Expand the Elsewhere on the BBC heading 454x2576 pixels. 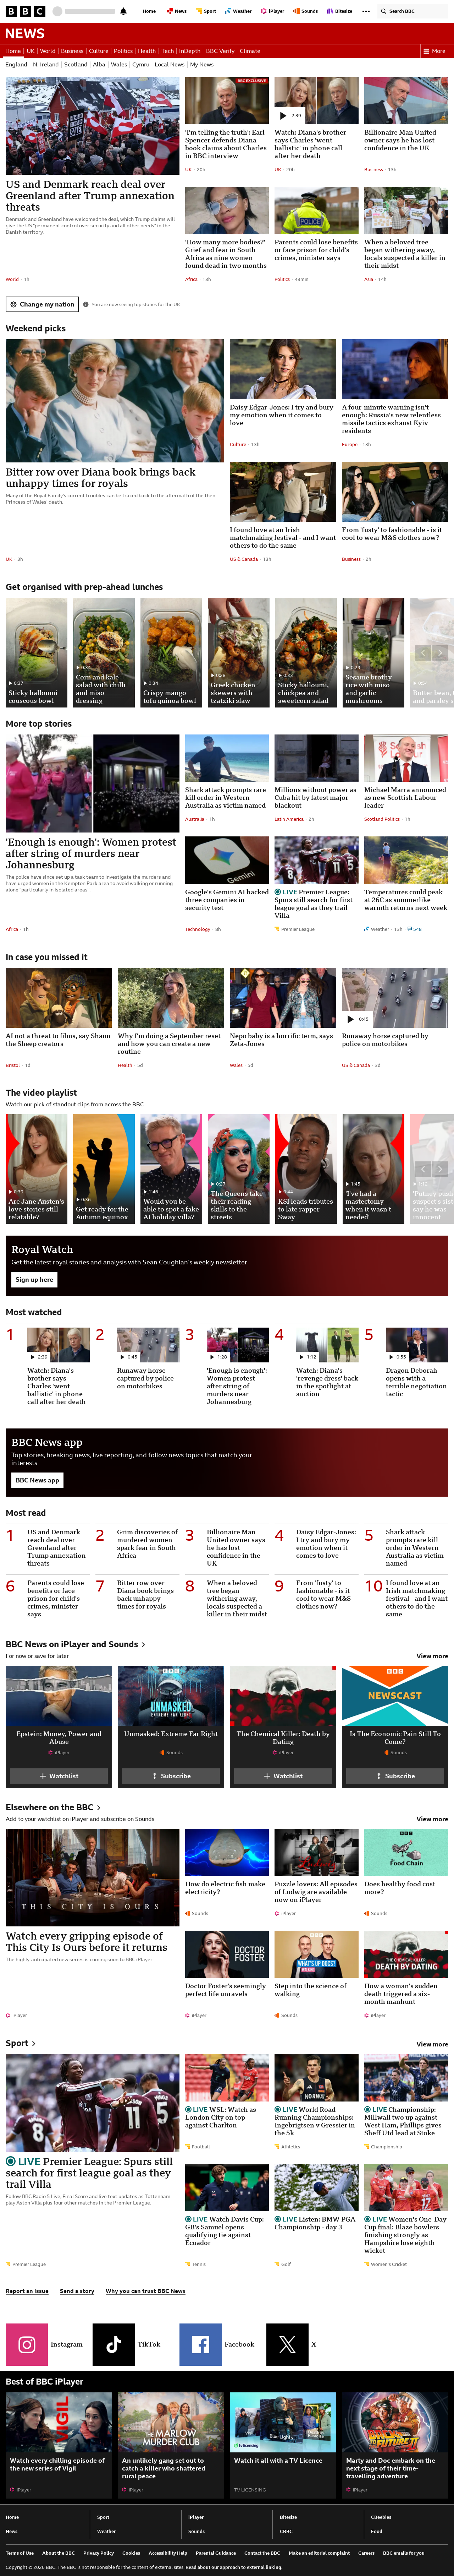click(x=53, y=1807)
